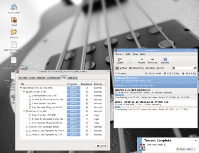The image size is (199, 153).
Task: Toggle download checkbox for Coltrane_Paris 61.txt
Action: 87,127
